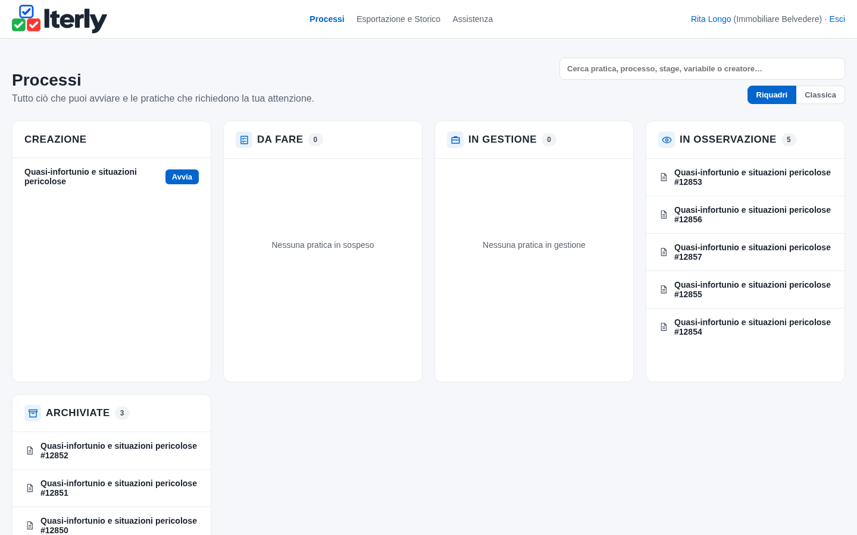Open Rita Longo profile link
Viewport: 857px width, 535px height.
[x=711, y=19]
